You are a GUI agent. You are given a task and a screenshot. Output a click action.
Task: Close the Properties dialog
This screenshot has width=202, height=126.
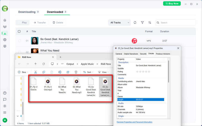(x=178, y=48)
